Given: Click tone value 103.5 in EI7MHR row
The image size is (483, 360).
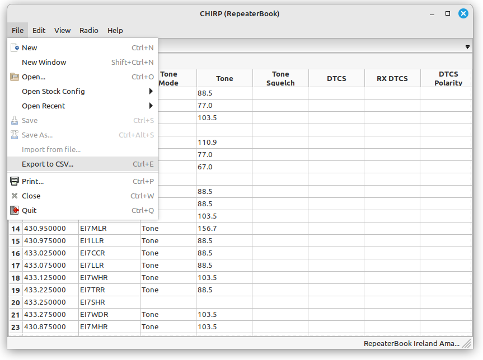Looking at the screenshot, I should click(x=224, y=327).
